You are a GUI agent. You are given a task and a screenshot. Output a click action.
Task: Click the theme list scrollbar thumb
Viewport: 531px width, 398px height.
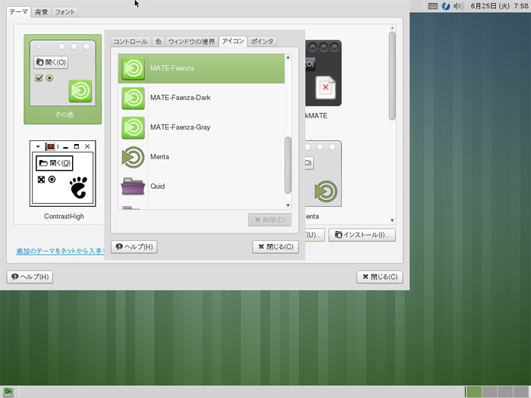(x=392, y=76)
